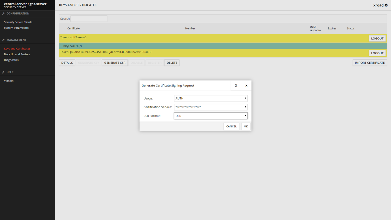The height and width of the screenshot is (220, 391).
Task: Click in the Search input field
Action: coord(89,19)
